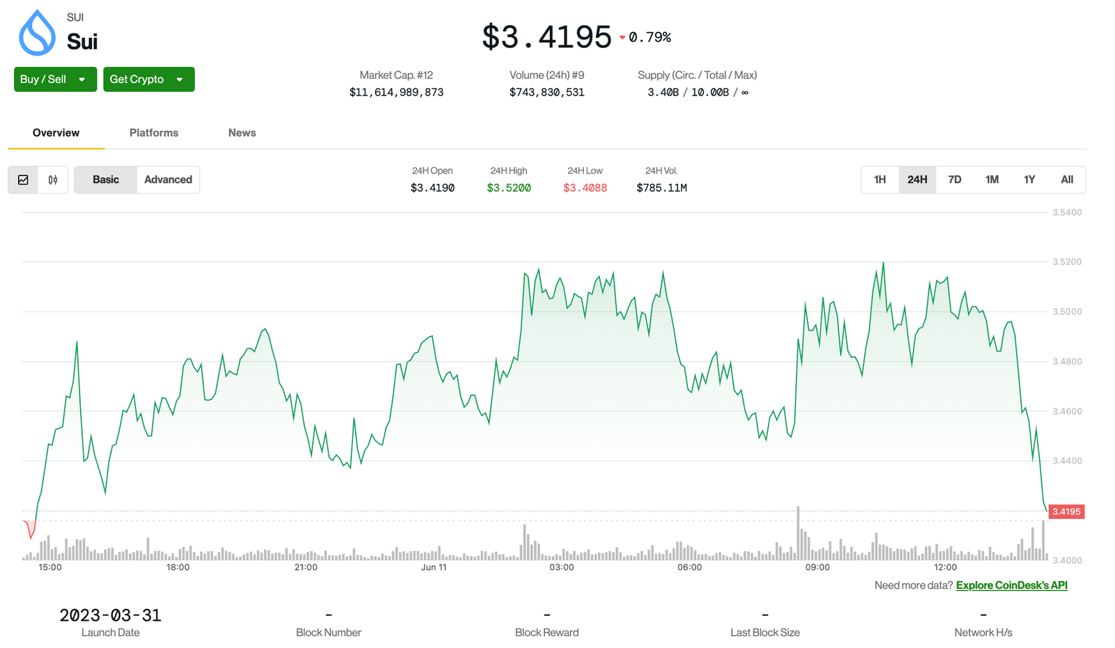The image size is (1115, 648).
Task: Open the Explore CoinDesk's API link
Action: [x=1011, y=585]
